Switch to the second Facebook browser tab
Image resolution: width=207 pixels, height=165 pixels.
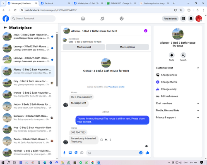[x=55, y=3]
